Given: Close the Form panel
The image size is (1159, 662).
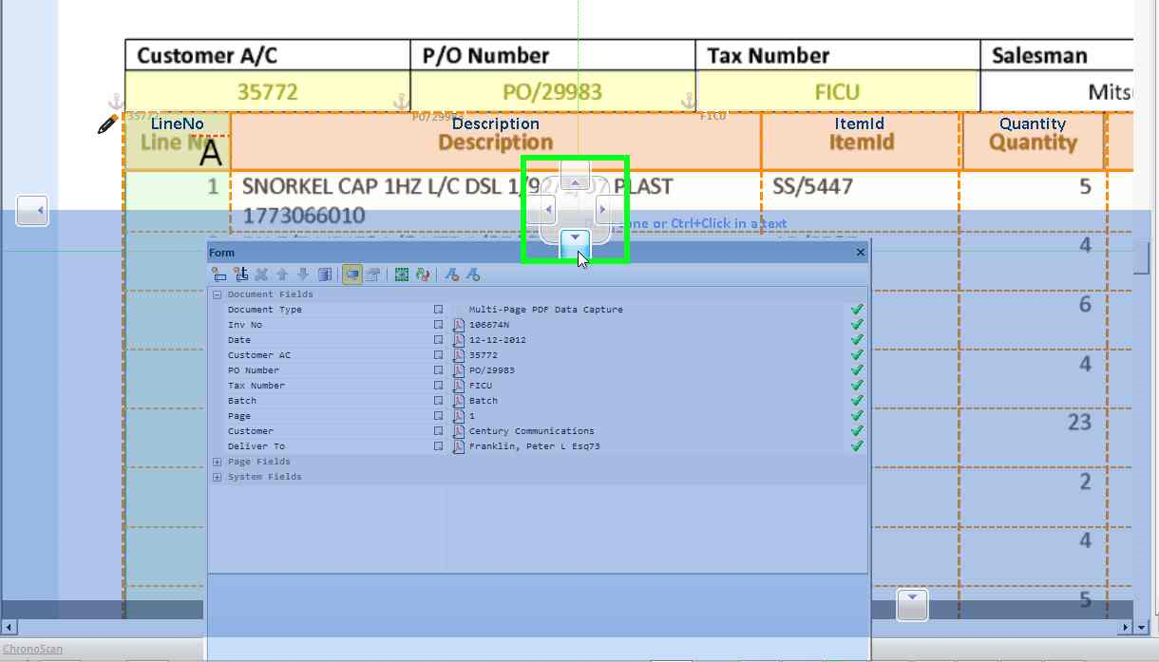Looking at the screenshot, I should pyautogui.click(x=861, y=253).
